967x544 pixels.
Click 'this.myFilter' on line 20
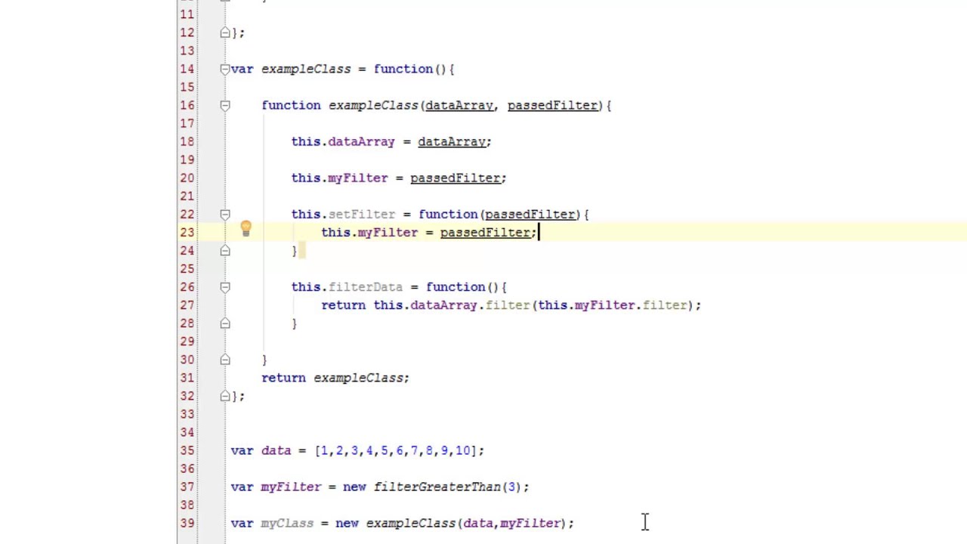tap(339, 178)
